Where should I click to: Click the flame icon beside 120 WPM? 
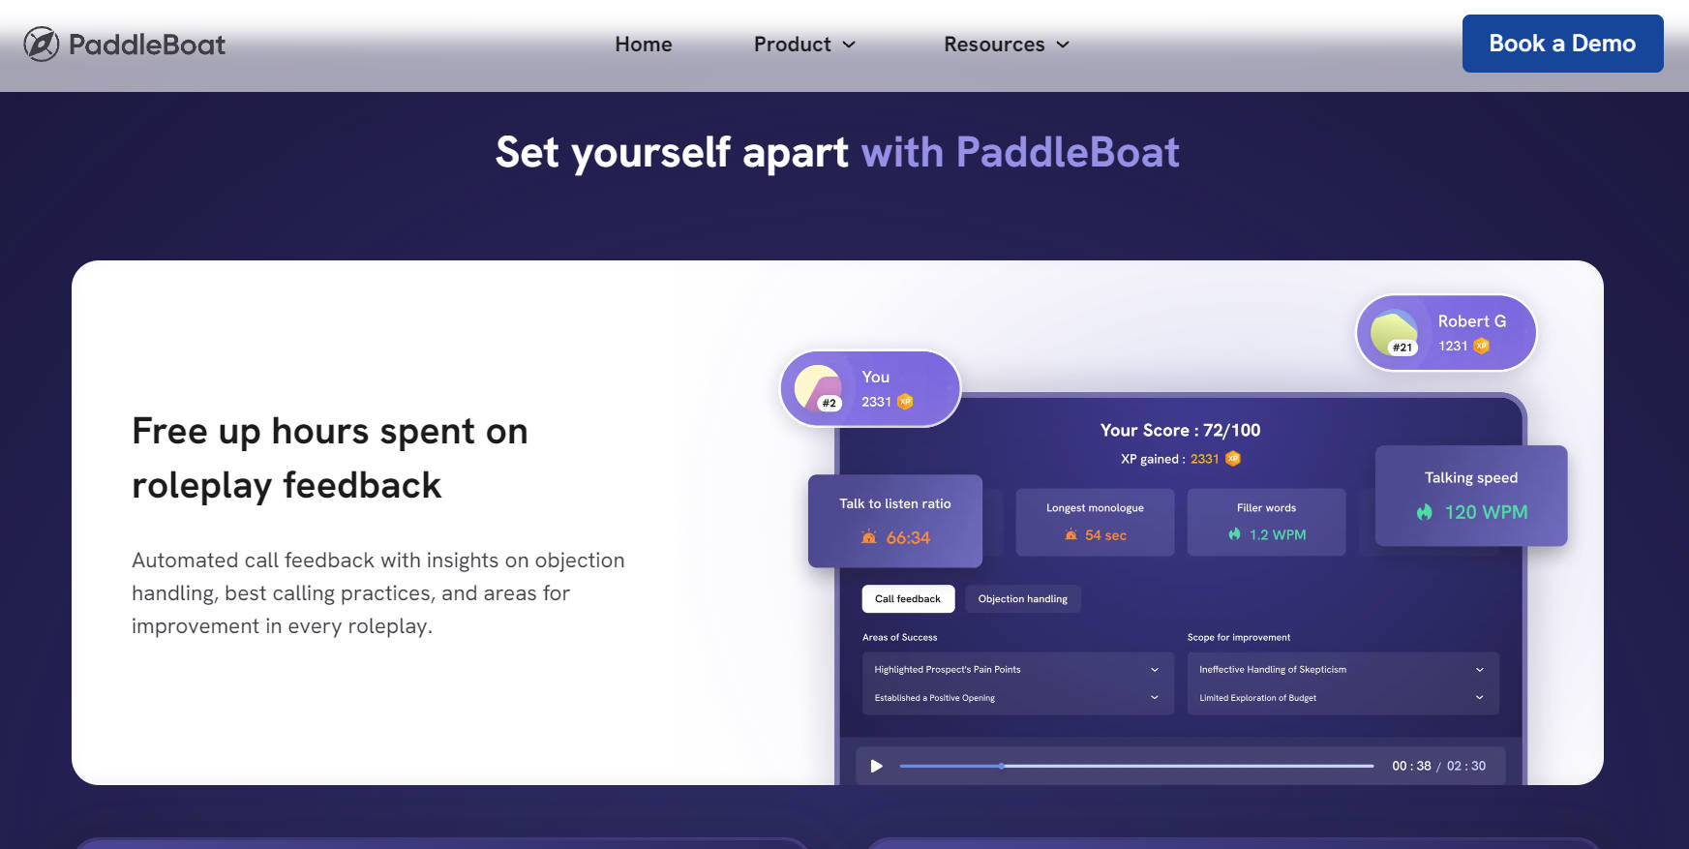[1424, 512]
